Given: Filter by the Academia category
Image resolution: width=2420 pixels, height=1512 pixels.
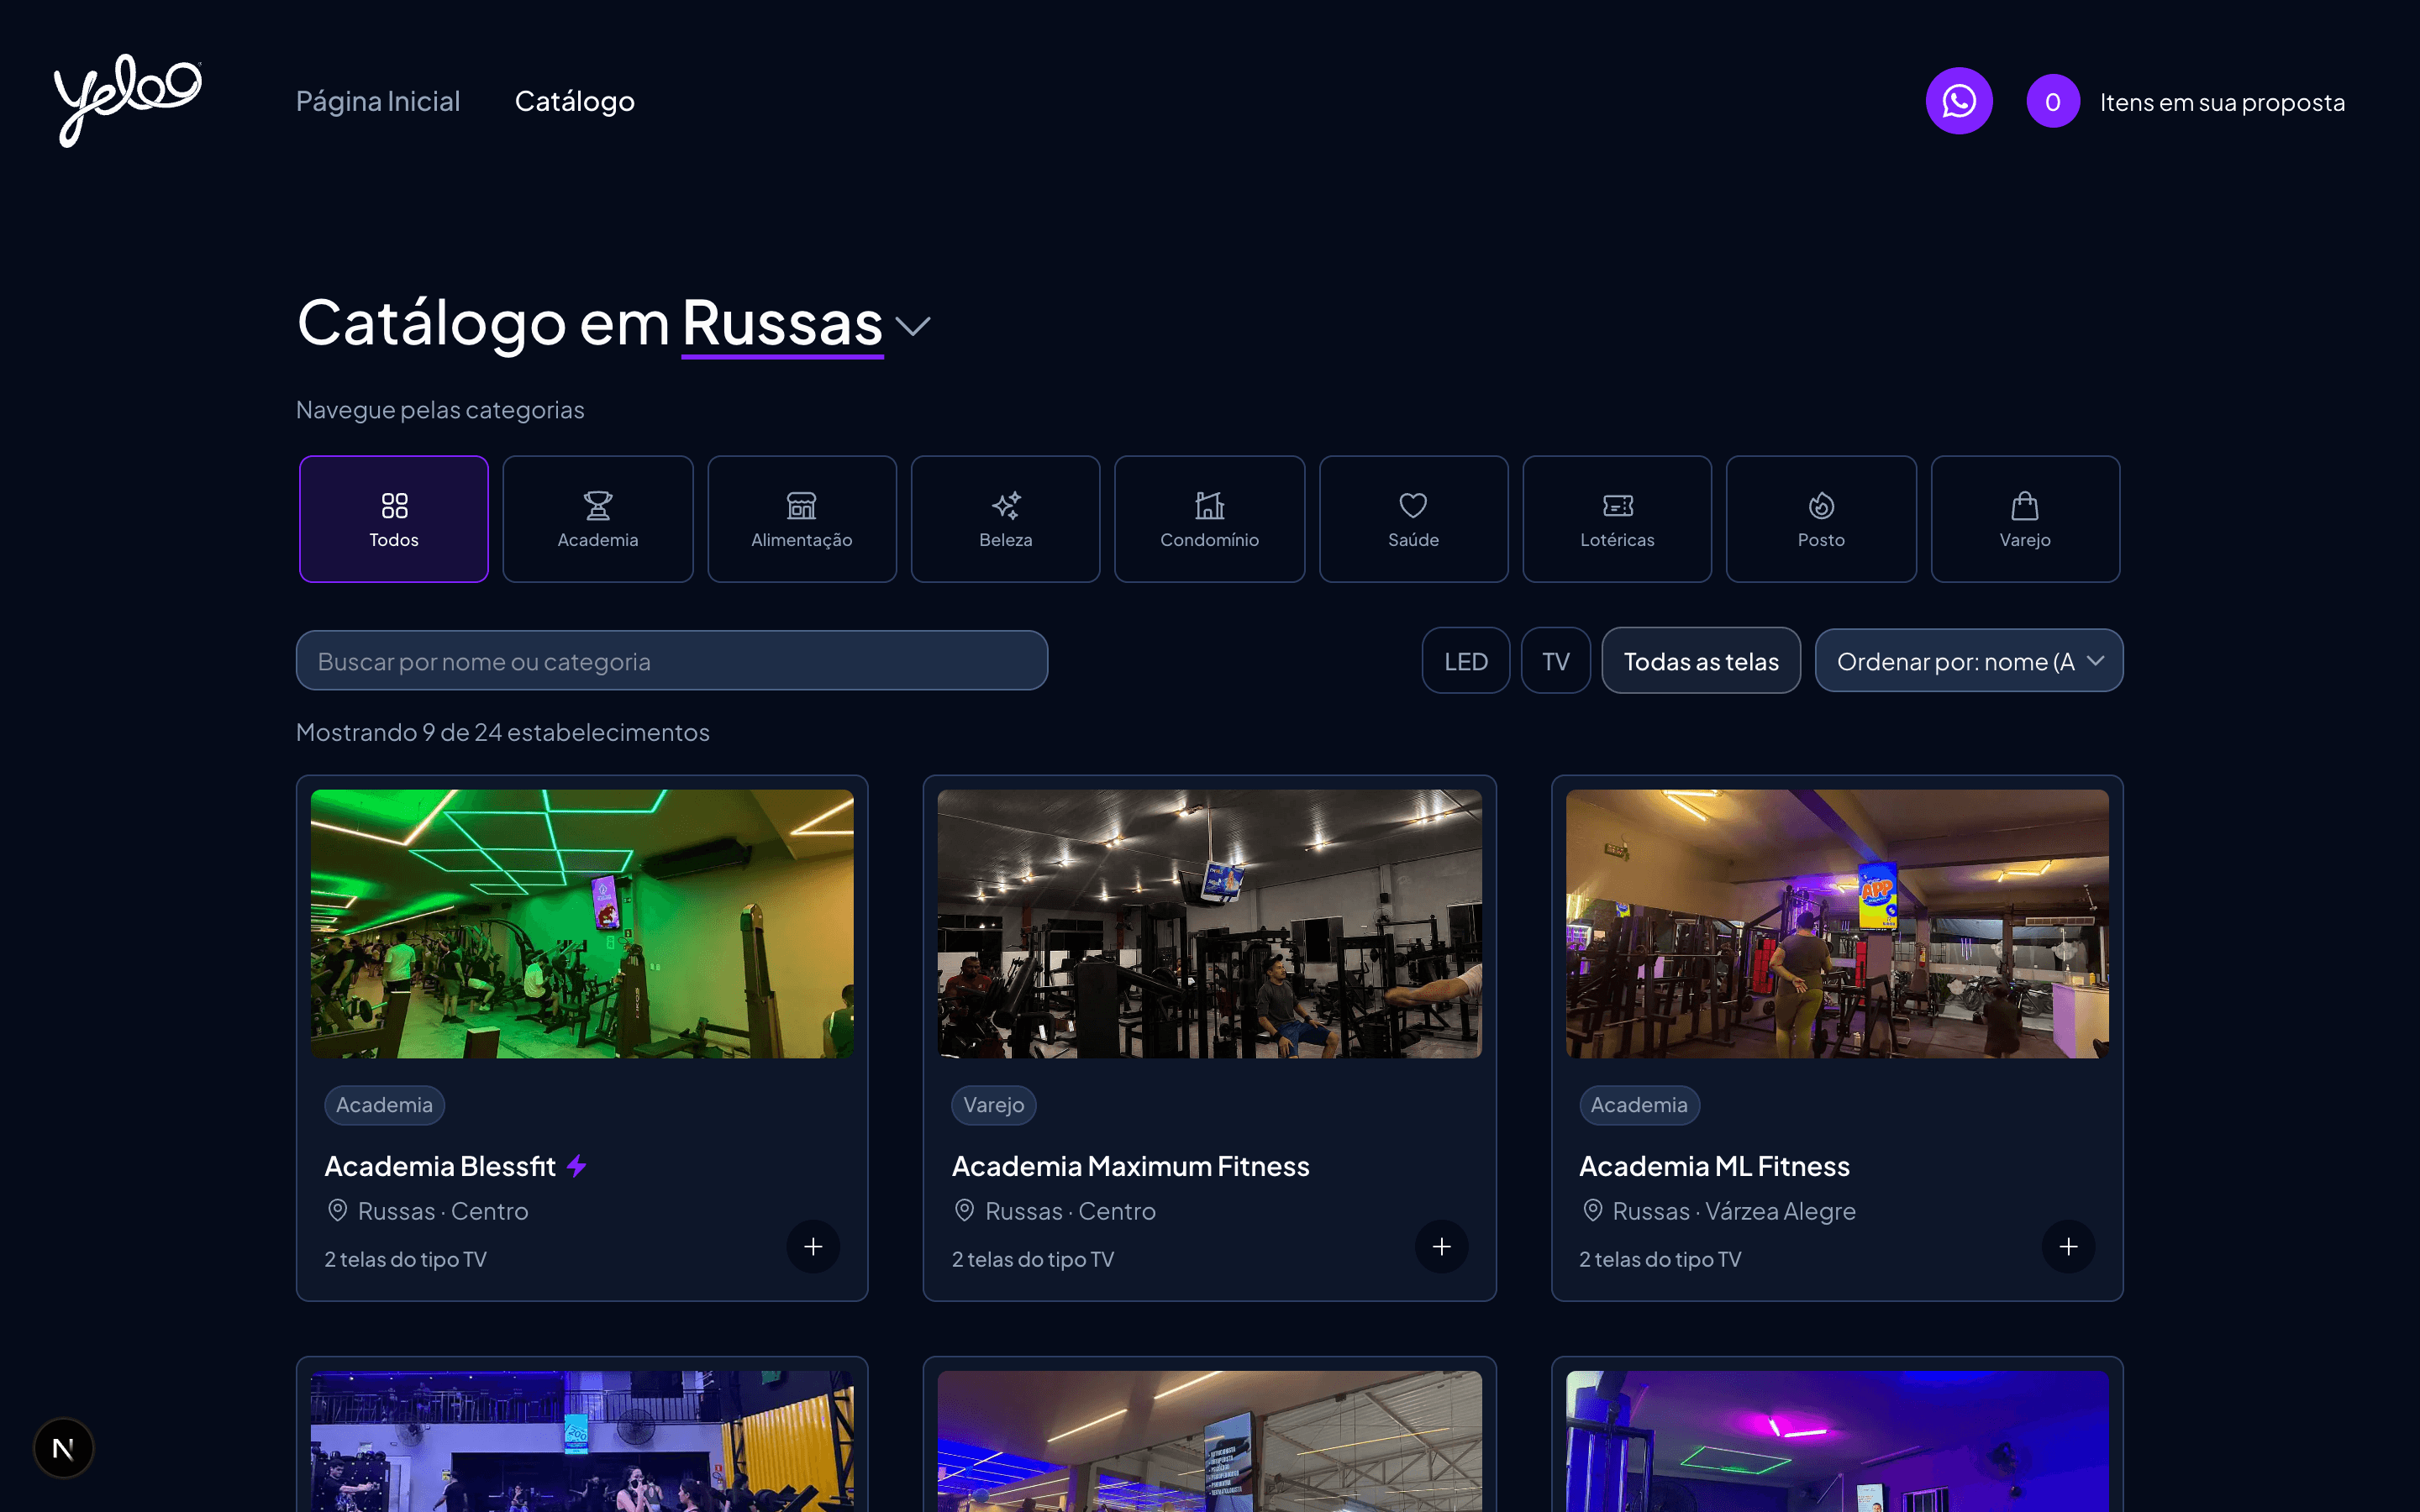Looking at the screenshot, I should pyautogui.click(x=598, y=519).
